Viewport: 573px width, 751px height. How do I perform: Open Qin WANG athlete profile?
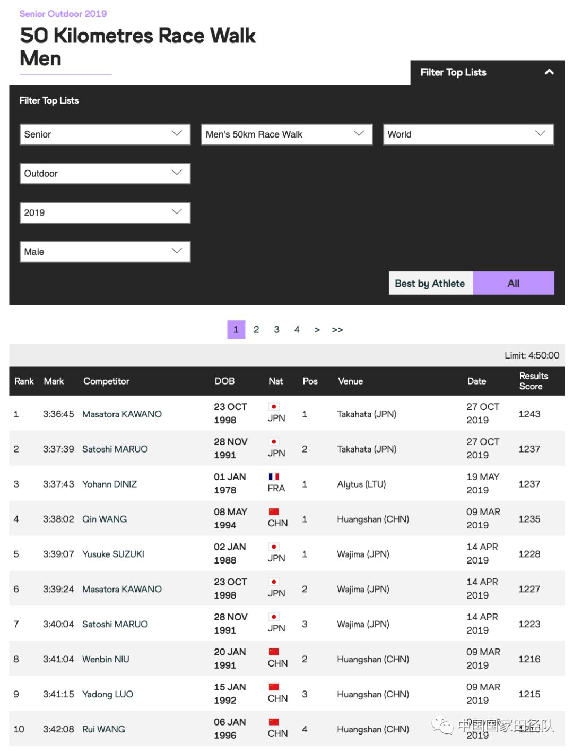coord(105,519)
